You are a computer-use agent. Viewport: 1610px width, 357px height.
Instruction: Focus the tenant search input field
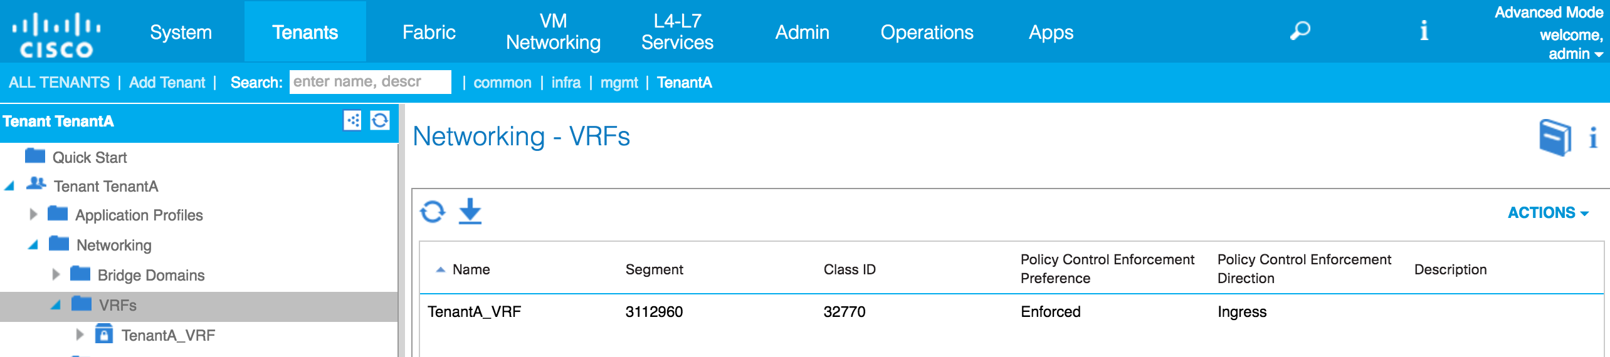(370, 82)
